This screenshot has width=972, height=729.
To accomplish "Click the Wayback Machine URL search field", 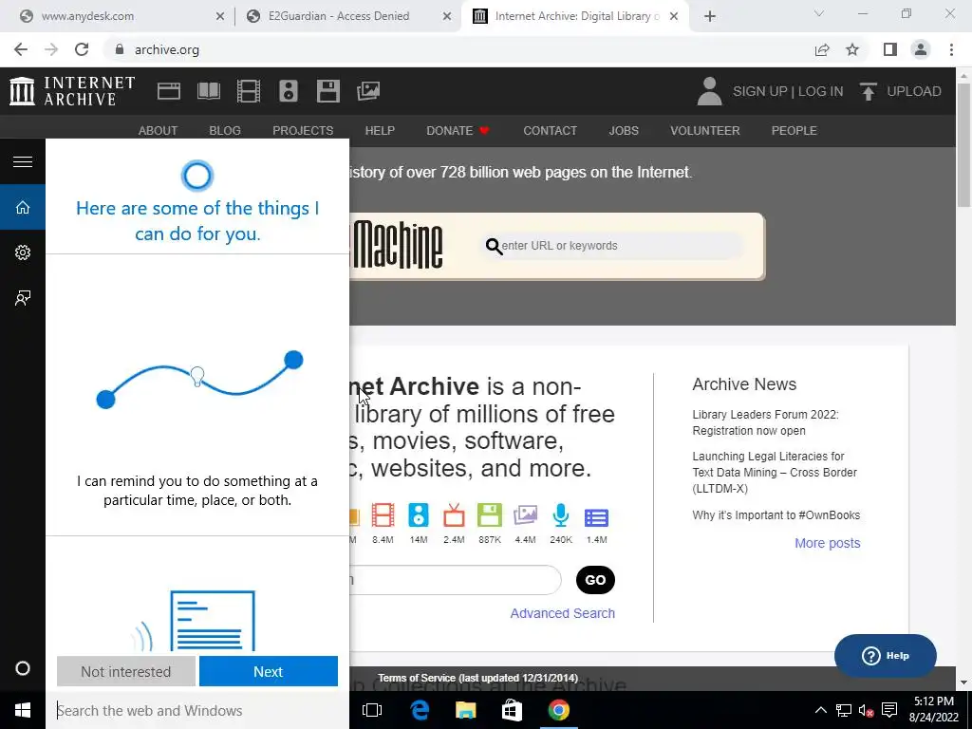I will [x=614, y=246].
